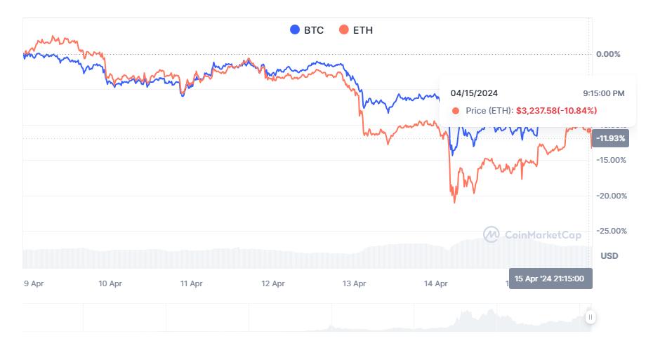The height and width of the screenshot is (355, 653).
Task: Toggle the BTC series legend dot
Action: [295, 29]
